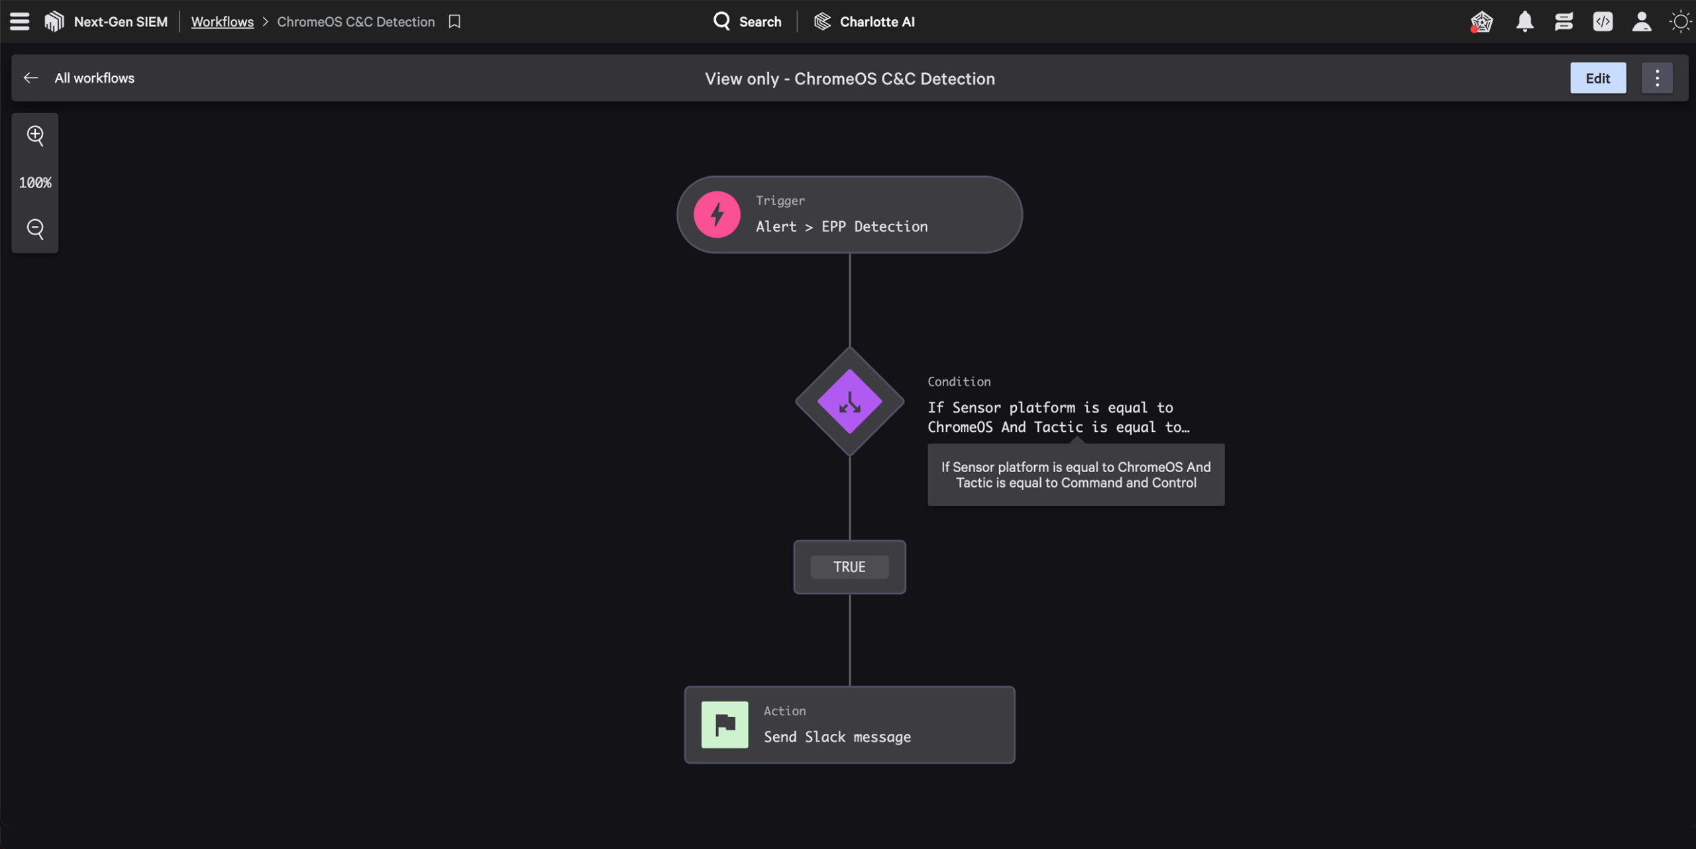Click the back arrow to all workflows
Image resolution: width=1696 pixels, height=849 pixels.
point(30,78)
